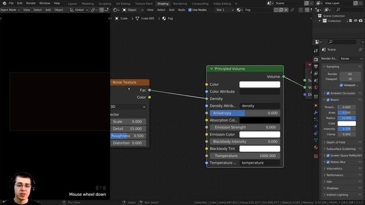The height and width of the screenshot is (205, 365).
Task: Toggle Collection render camera icon
Action: 360,21
